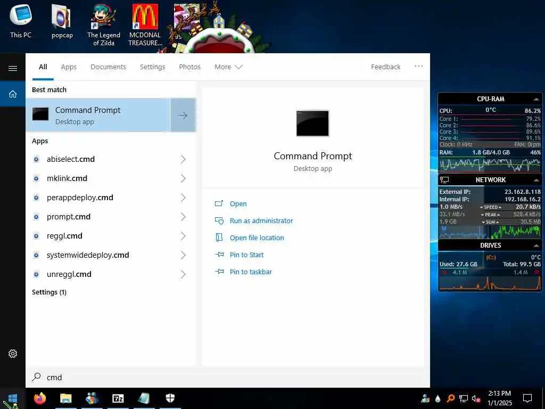Click the RAM usage graph in gadget
This screenshot has height=409, width=545.
[490, 164]
